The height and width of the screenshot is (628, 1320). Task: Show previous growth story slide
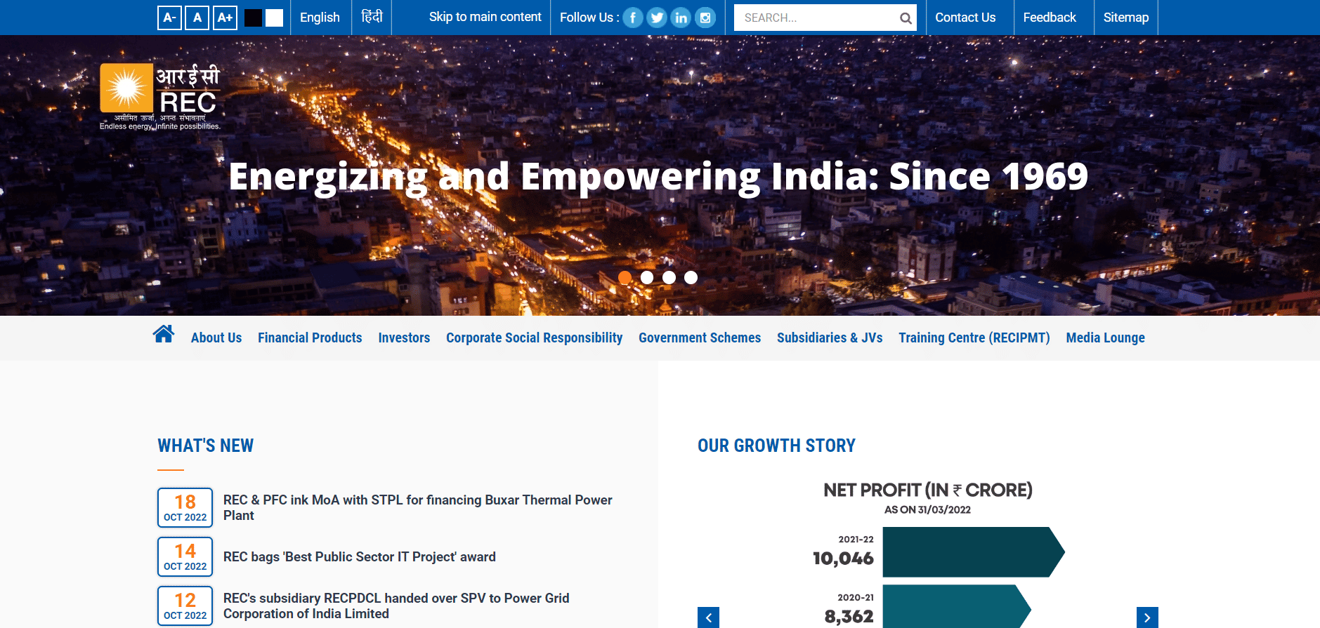(x=708, y=617)
